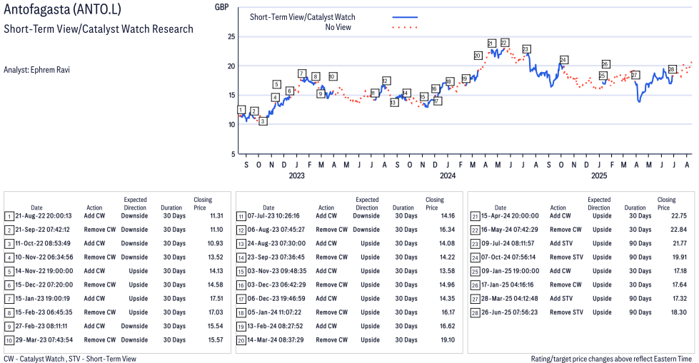
Task: Click table row date 15-Jan-23 19:00:19
Action: pos(44,298)
